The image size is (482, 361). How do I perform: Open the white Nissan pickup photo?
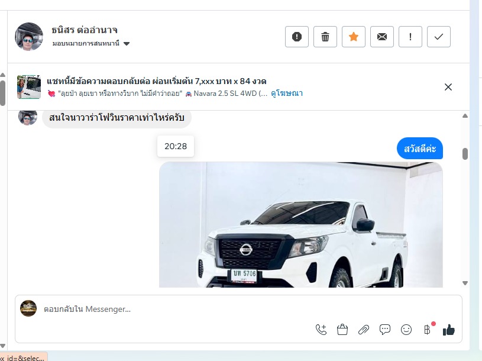pos(301,225)
